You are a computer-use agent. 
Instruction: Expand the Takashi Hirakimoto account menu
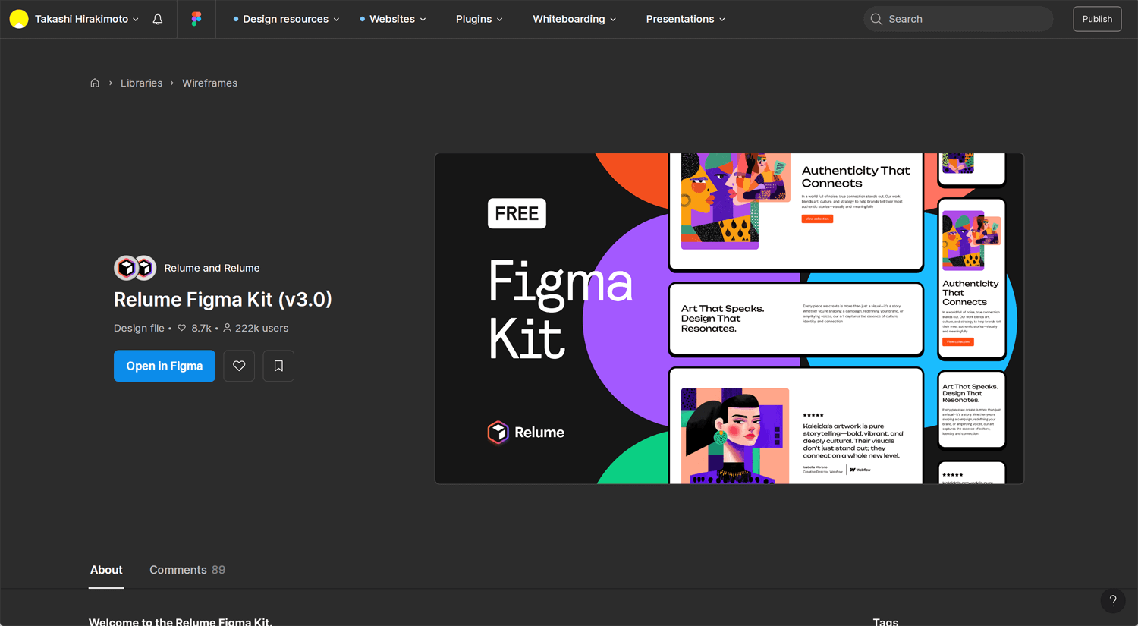click(x=86, y=19)
